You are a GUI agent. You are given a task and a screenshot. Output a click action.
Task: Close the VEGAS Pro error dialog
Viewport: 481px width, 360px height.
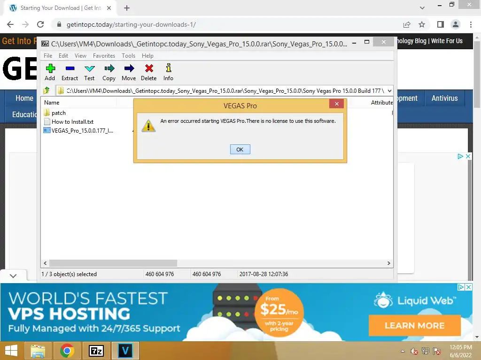coord(336,104)
